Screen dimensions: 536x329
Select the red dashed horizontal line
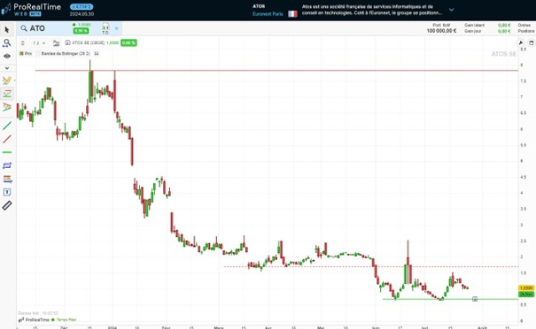(x=371, y=266)
